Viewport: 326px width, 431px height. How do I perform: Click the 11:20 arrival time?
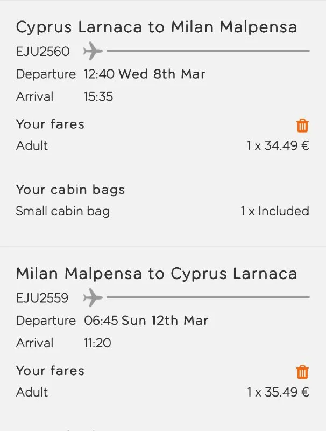pyautogui.click(x=97, y=343)
